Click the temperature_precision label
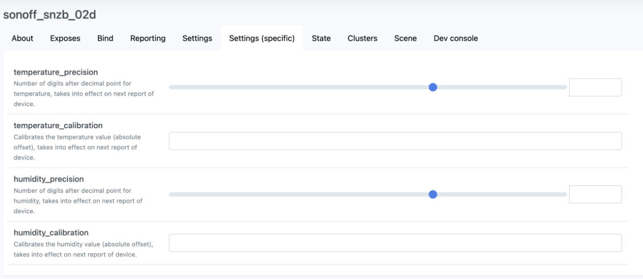This screenshot has height=279, width=643. [x=56, y=72]
